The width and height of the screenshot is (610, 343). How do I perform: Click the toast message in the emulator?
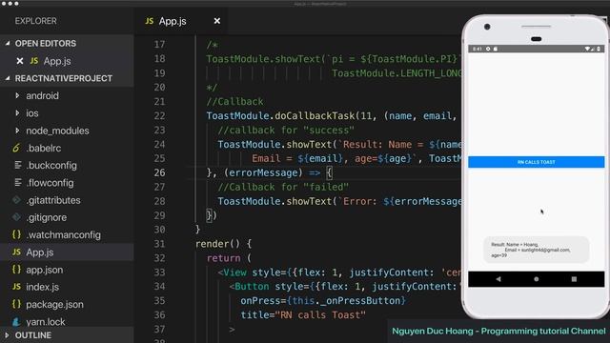pos(536,250)
